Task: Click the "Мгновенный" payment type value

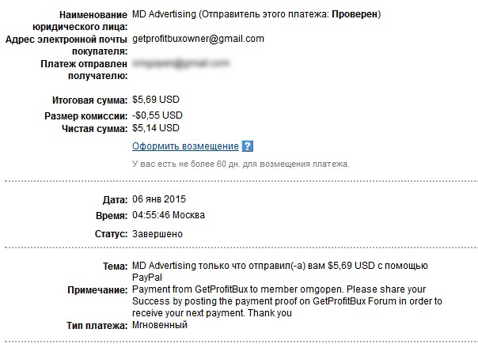Action: (x=159, y=325)
